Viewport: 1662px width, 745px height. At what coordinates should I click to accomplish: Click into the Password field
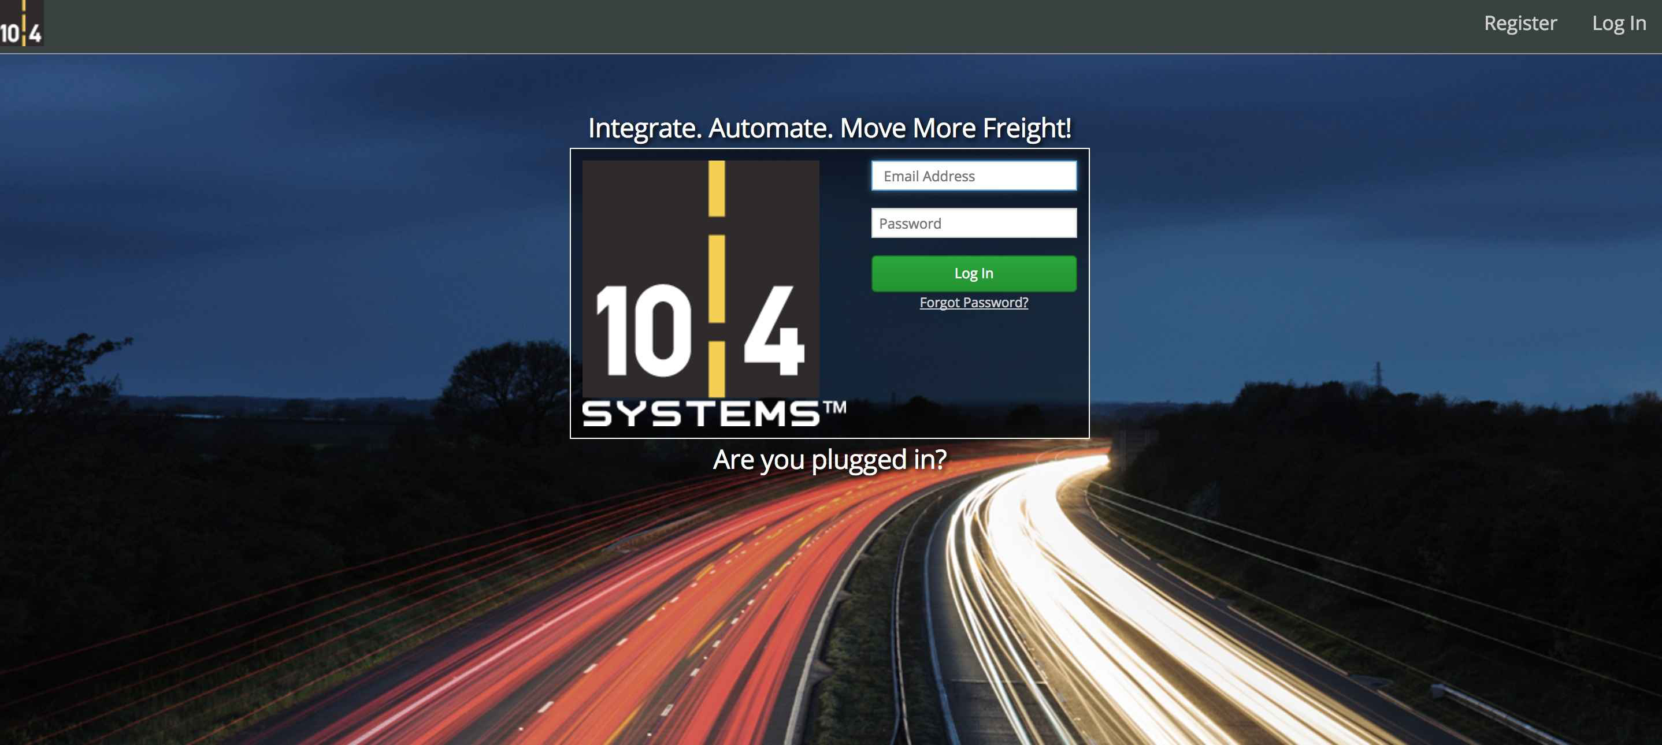click(973, 223)
